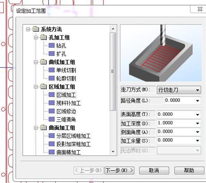The height and width of the screenshot is (183, 206).
Task: Click the 系统方法 root folder icon
Action: 36,29
